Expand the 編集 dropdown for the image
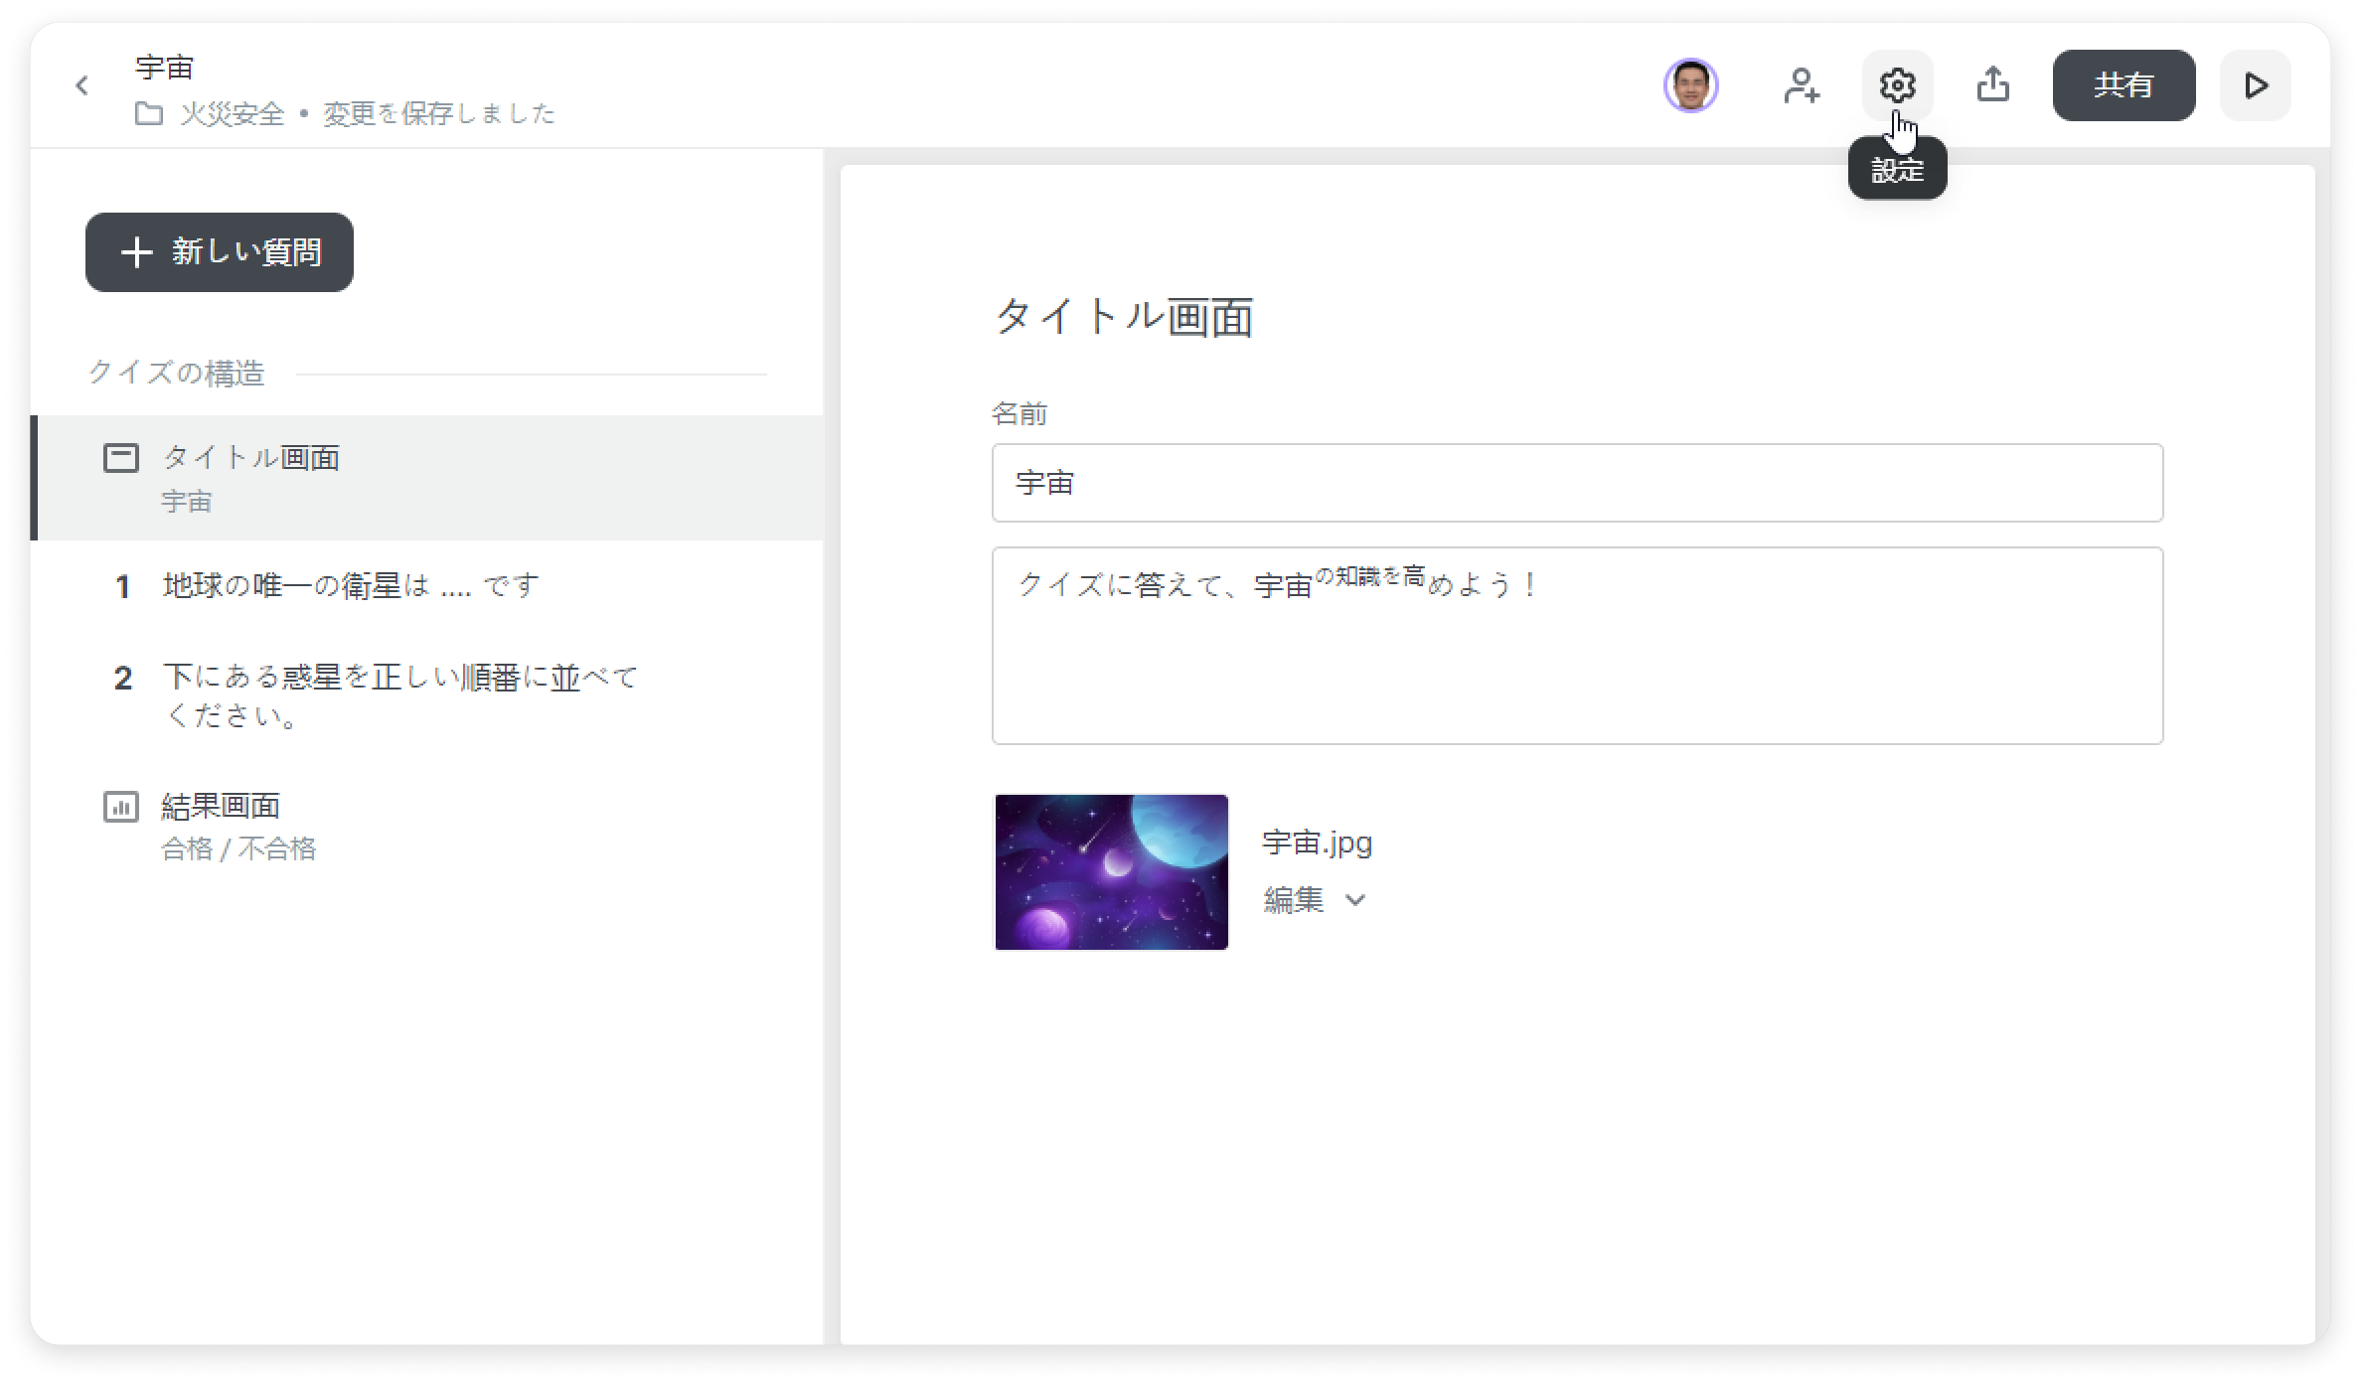Viewport: 2361px width, 1383px height. 1315,900
